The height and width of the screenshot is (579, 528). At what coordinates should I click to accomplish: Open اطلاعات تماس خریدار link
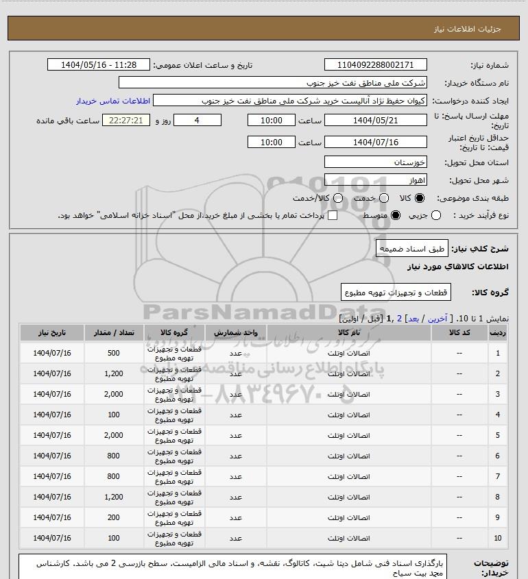[x=113, y=101]
